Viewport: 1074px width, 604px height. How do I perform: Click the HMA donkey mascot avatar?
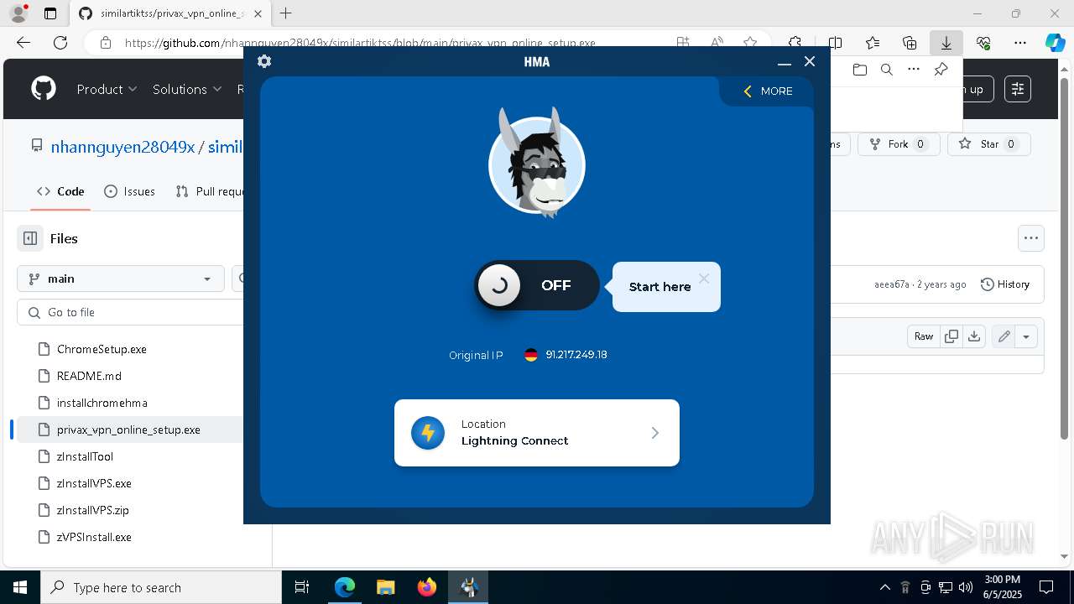point(537,164)
